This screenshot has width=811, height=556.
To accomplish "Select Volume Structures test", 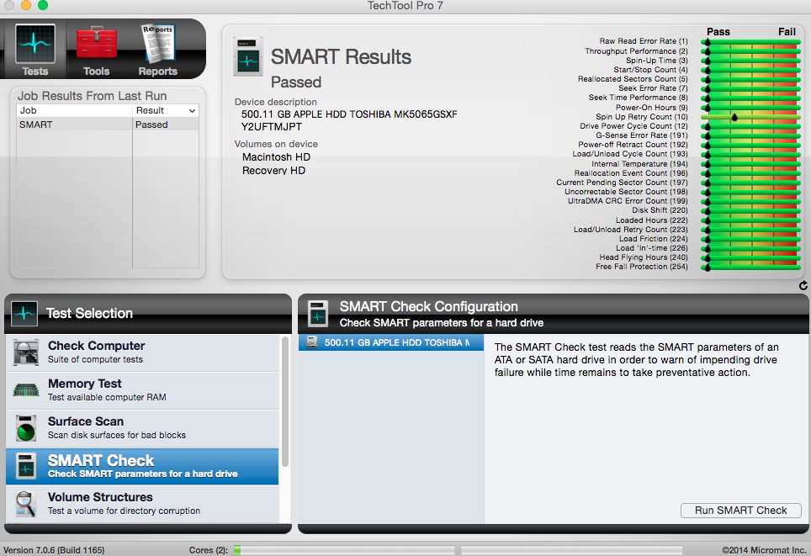I will [x=142, y=504].
